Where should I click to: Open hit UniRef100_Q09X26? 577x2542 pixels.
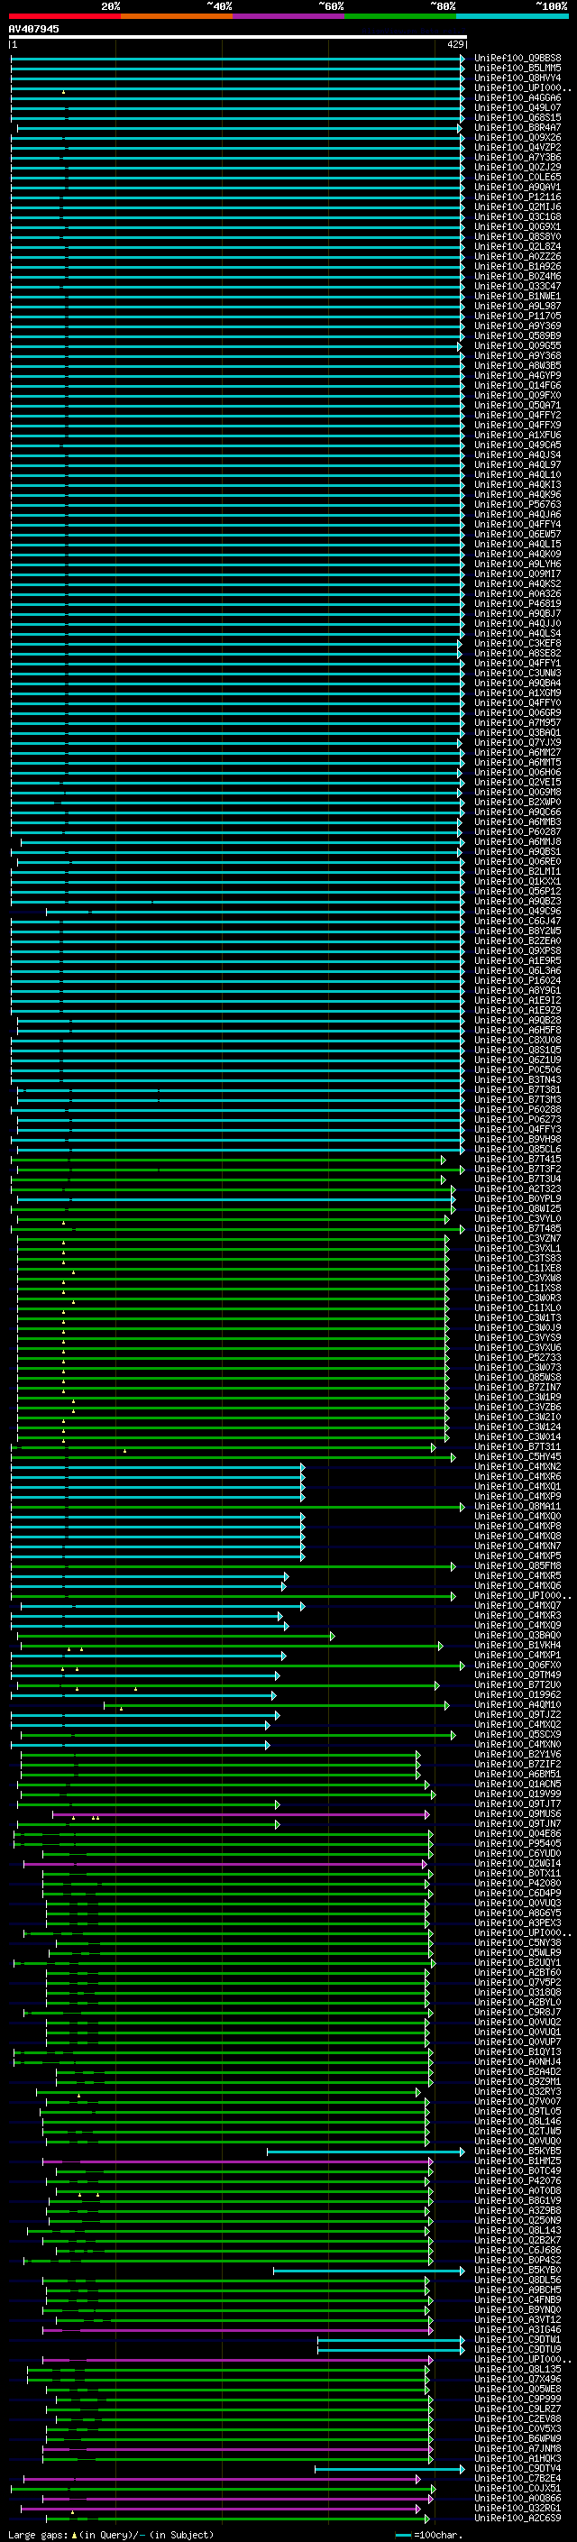click(517, 137)
